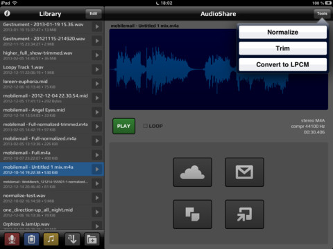The image size is (333, 249).
Task: Tap the 18:02 clock in status bar
Action: point(166,3)
